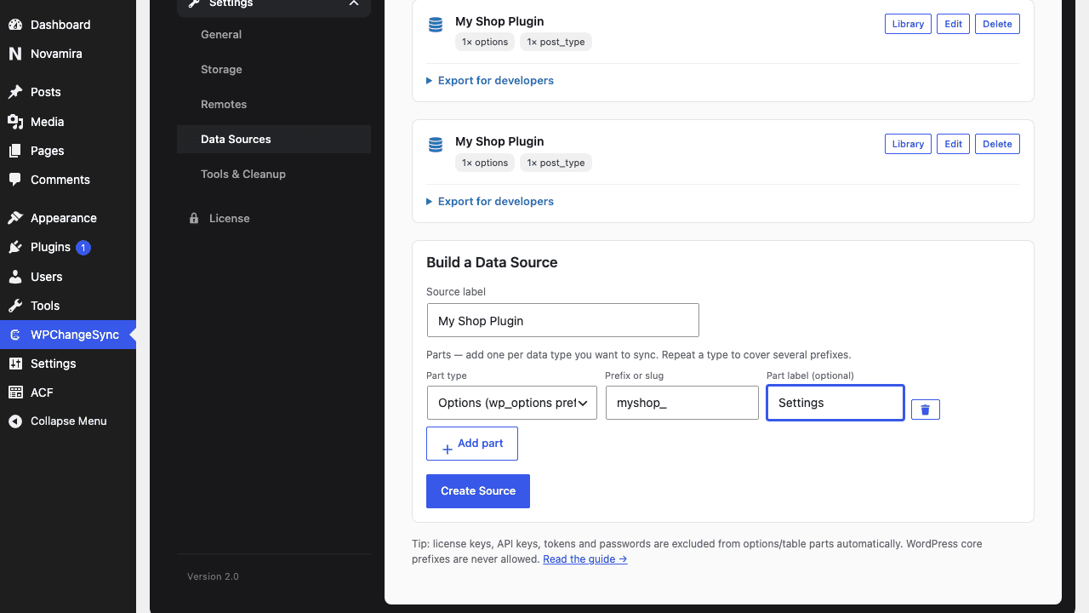Open the Comments menu item label
The image size is (1089, 613).
click(60, 180)
